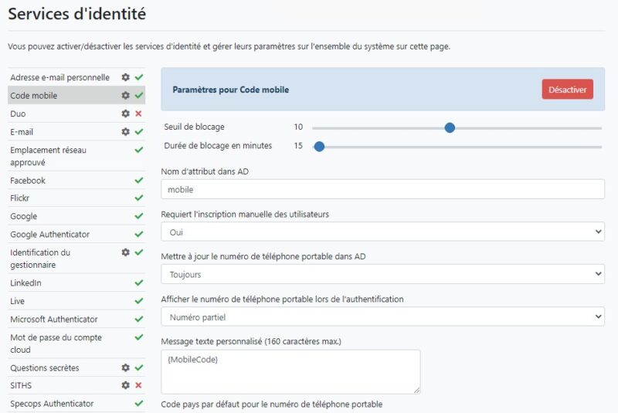The width and height of the screenshot is (618, 413).
Task: Select Microsoft Authenticator in the list
Action: point(54,319)
